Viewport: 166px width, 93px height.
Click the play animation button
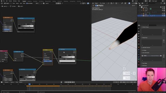coord(70,82)
